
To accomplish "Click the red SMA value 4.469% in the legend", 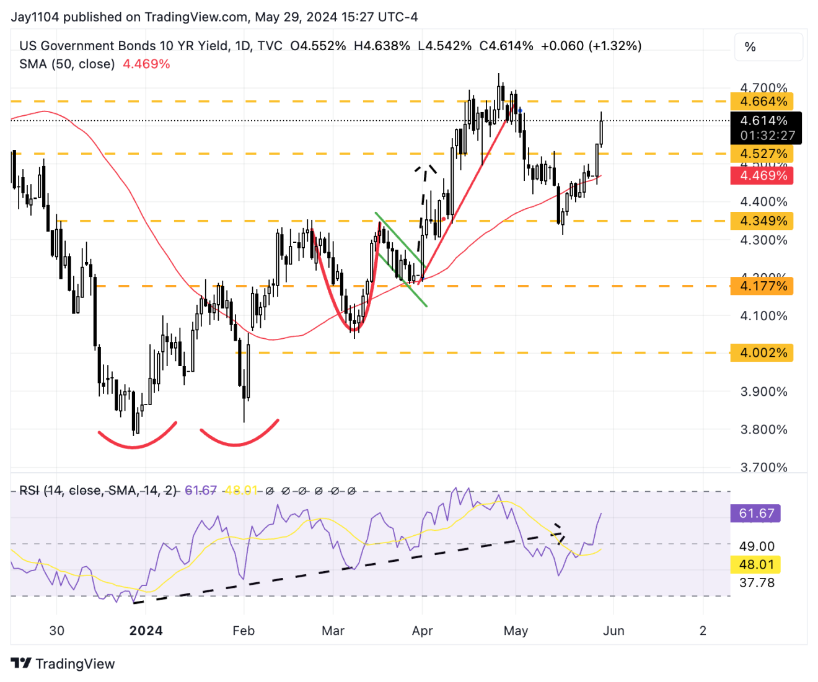I will 146,64.
